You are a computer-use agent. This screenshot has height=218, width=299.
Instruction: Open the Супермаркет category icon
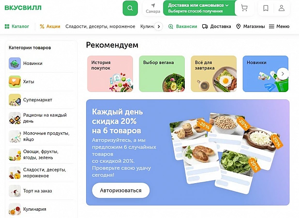[15, 100]
